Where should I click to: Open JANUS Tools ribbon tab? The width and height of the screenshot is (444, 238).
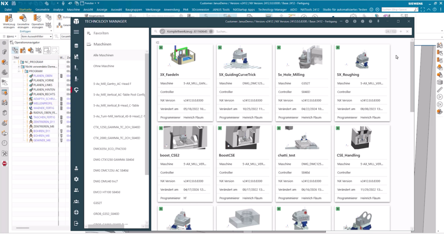(x=221, y=9)
